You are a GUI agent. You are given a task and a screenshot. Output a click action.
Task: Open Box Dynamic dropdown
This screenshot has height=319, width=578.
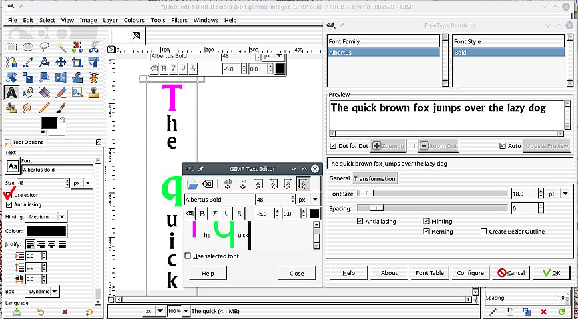point(43,292)
